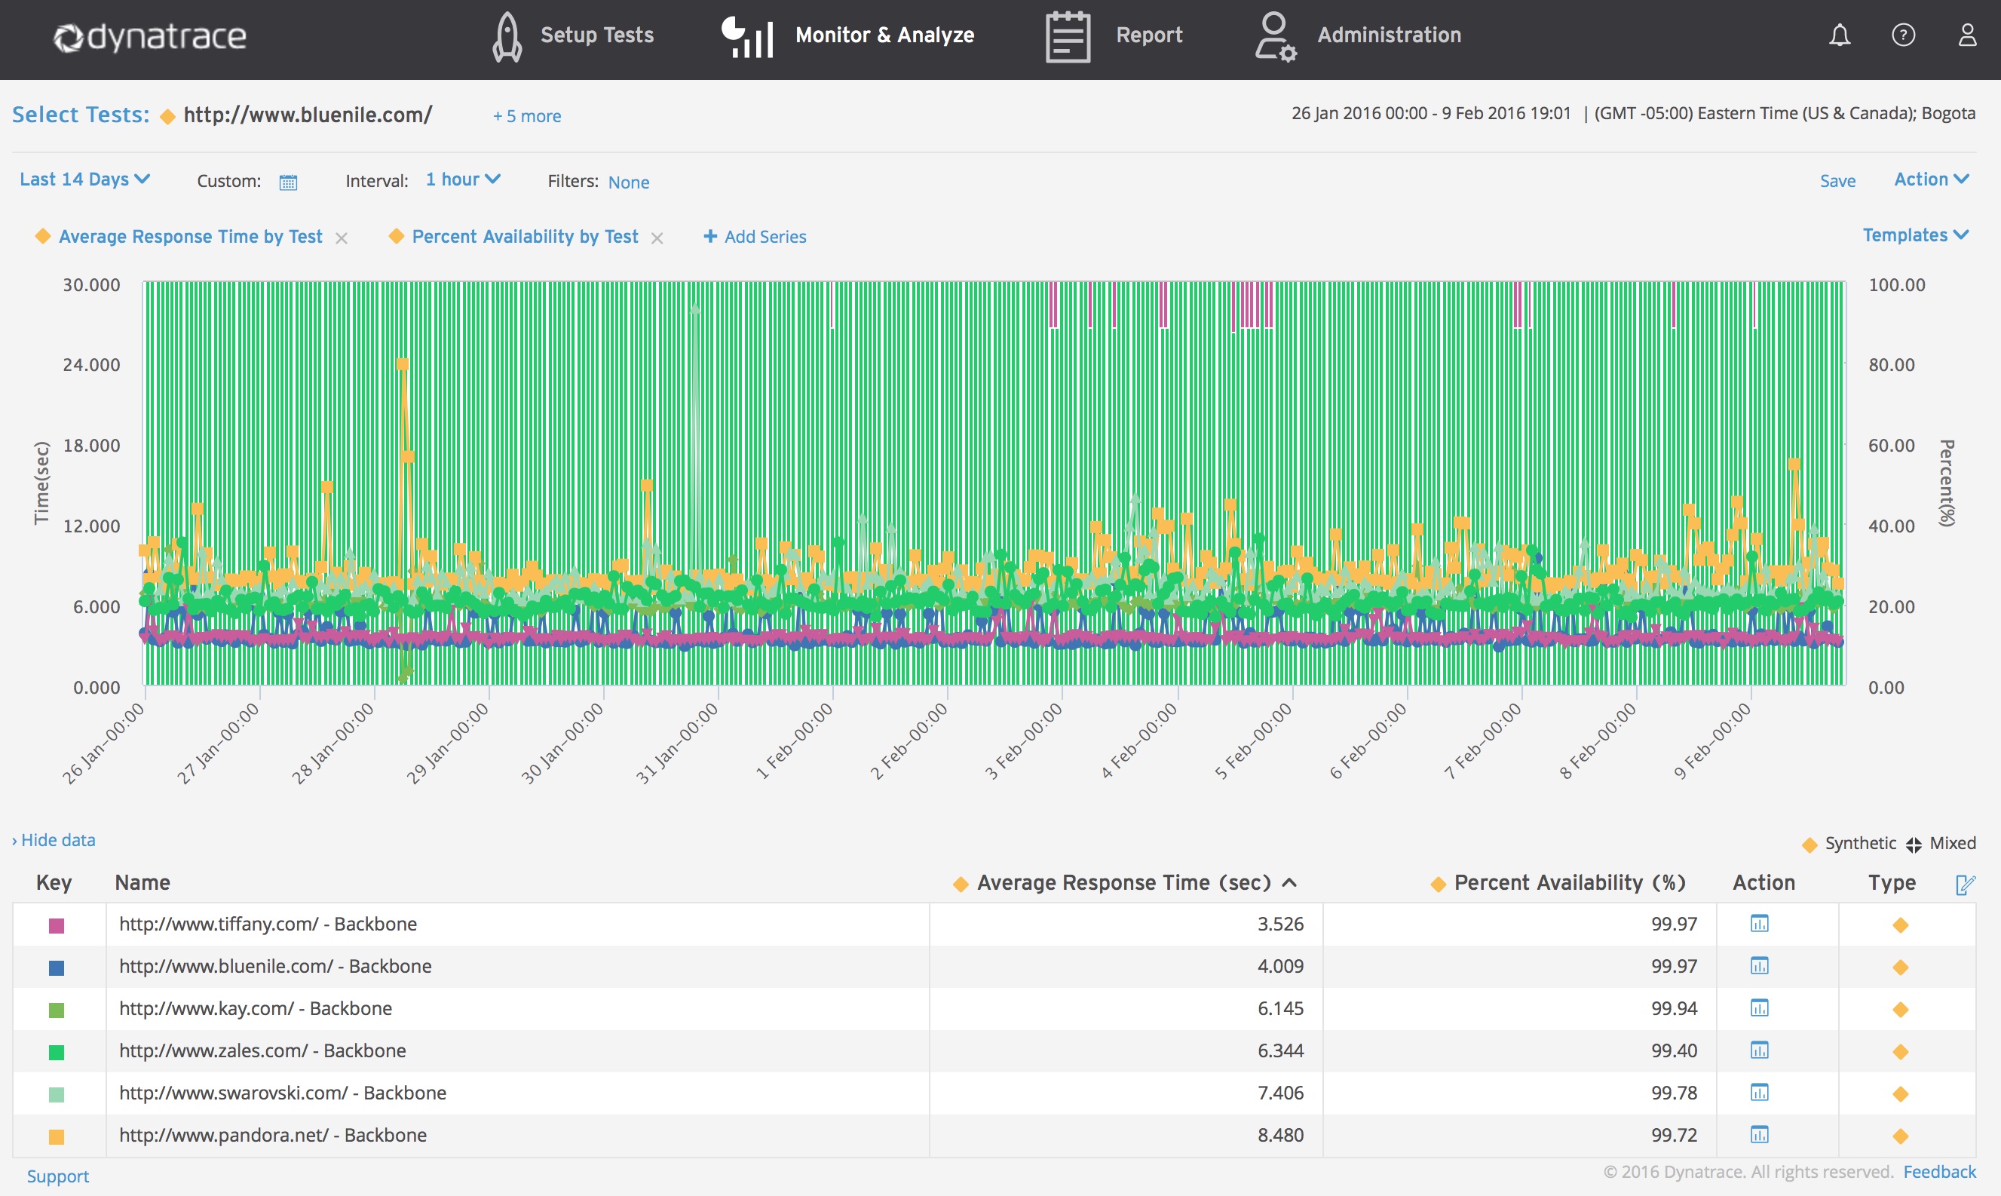Click the Save link
The width and height of the screenshot is (2001, 1196).
point(1837,181)
